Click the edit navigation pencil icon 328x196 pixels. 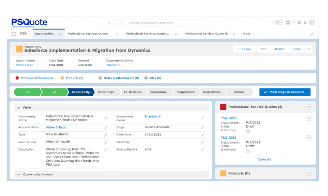point(312,34)
